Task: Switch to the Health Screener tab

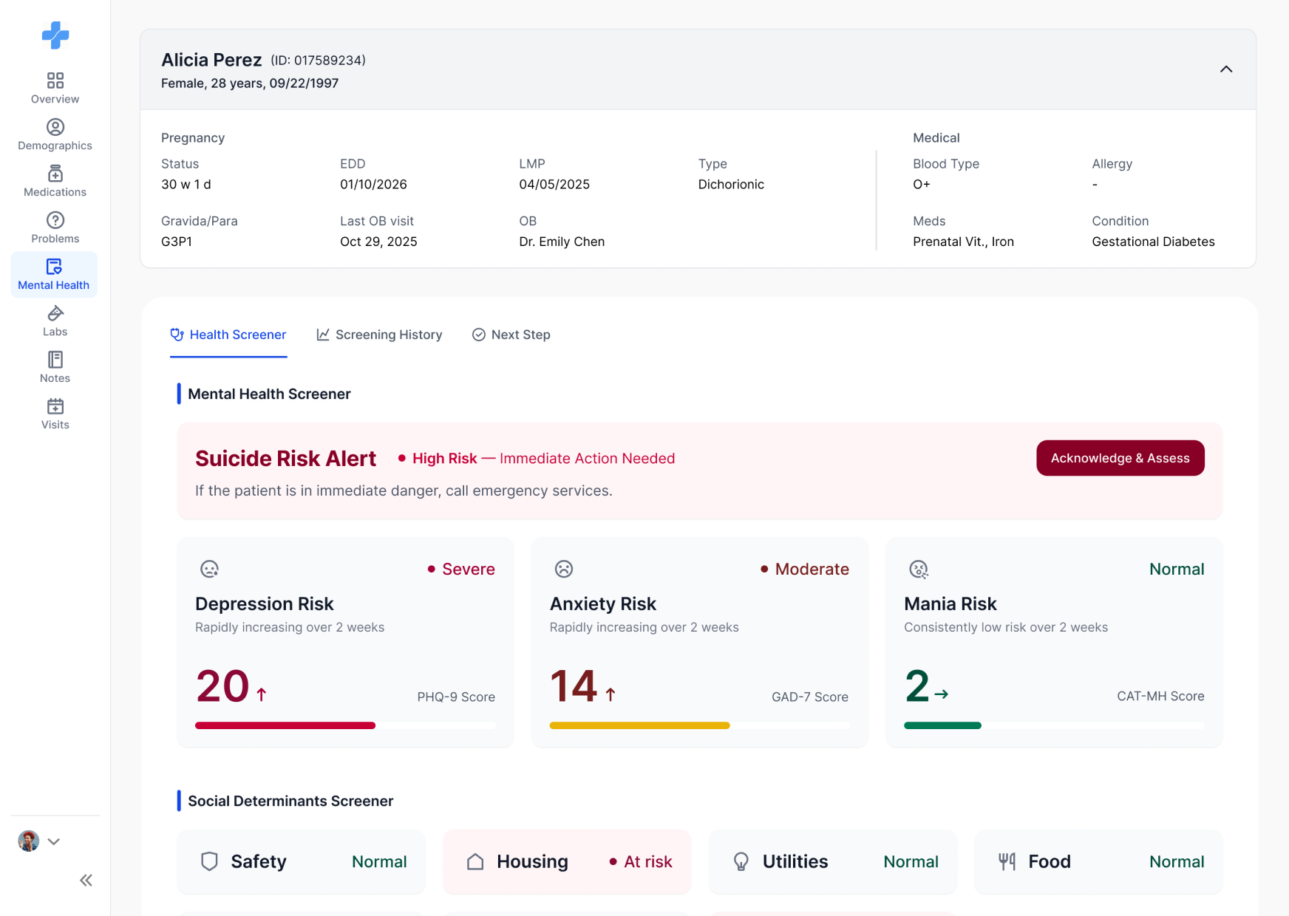Action: 228,335
